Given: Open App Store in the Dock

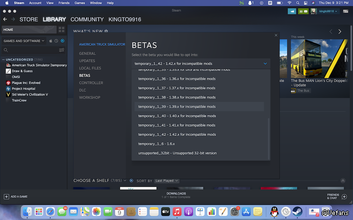Looking at the screenshot, I should tap(246, 212).
